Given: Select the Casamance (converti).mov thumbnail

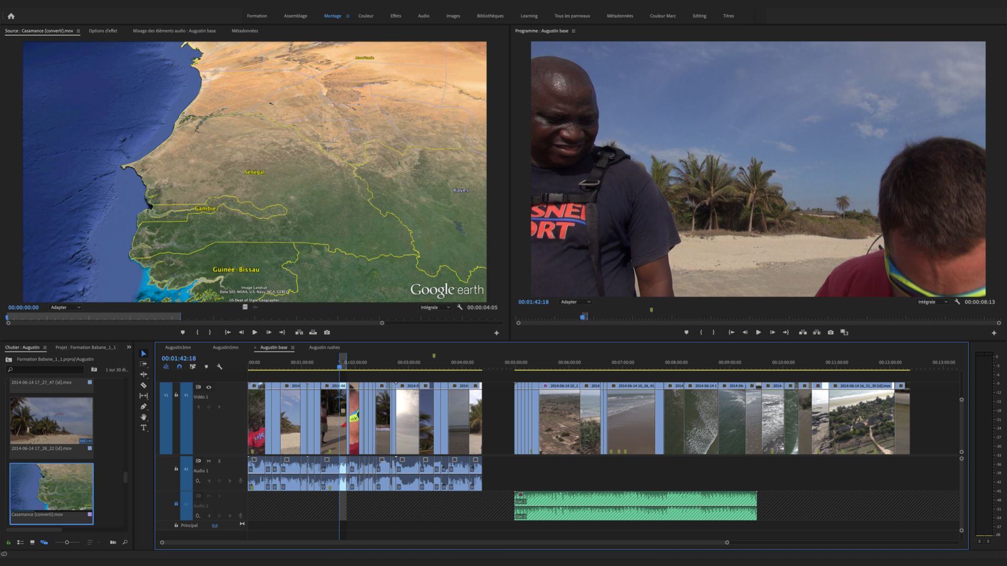Looking at the screenshot, I should (51, 487).
